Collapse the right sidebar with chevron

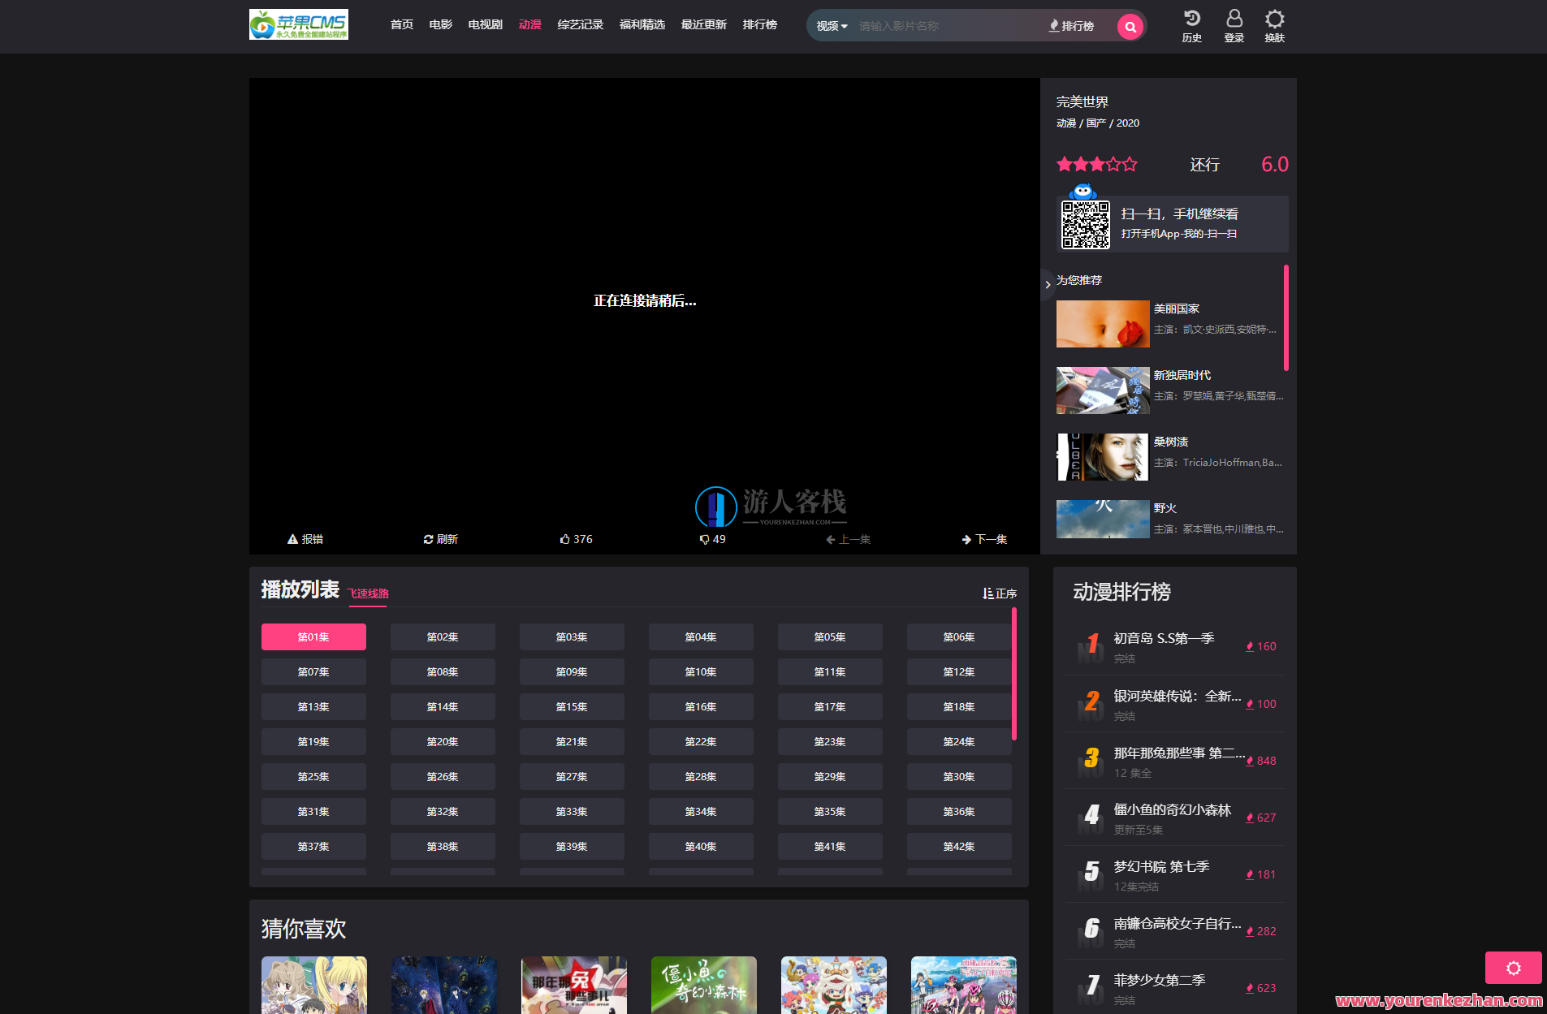click(x=1048, y=284)
